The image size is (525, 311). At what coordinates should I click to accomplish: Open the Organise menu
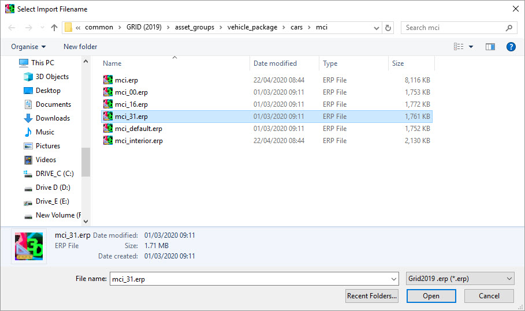(x=28, y=47)
